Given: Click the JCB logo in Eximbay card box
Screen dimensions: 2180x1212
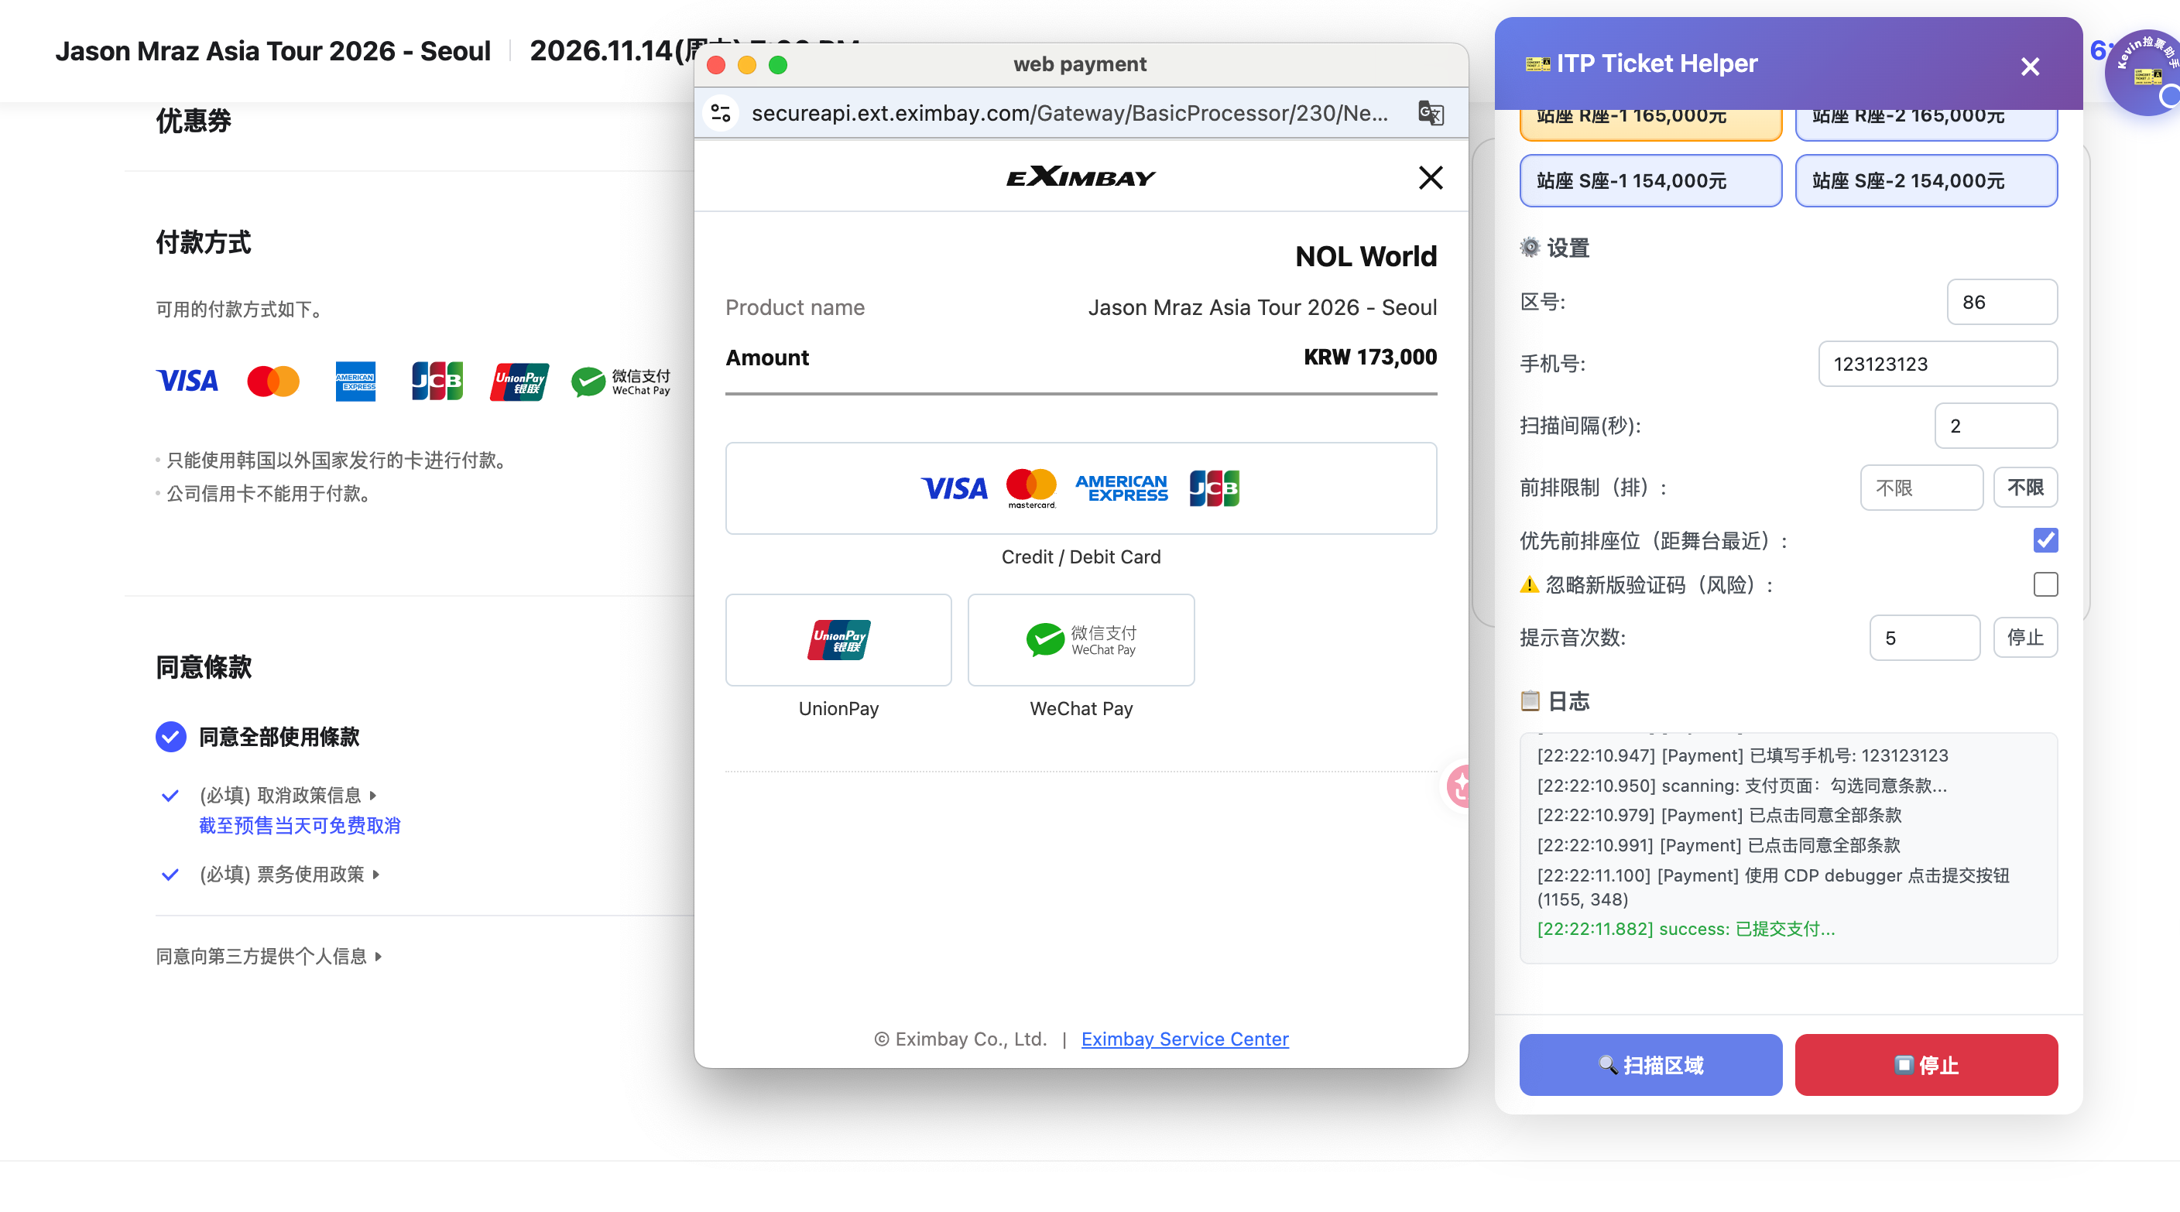Looking at the screenshot, I should pos(1214,488).
